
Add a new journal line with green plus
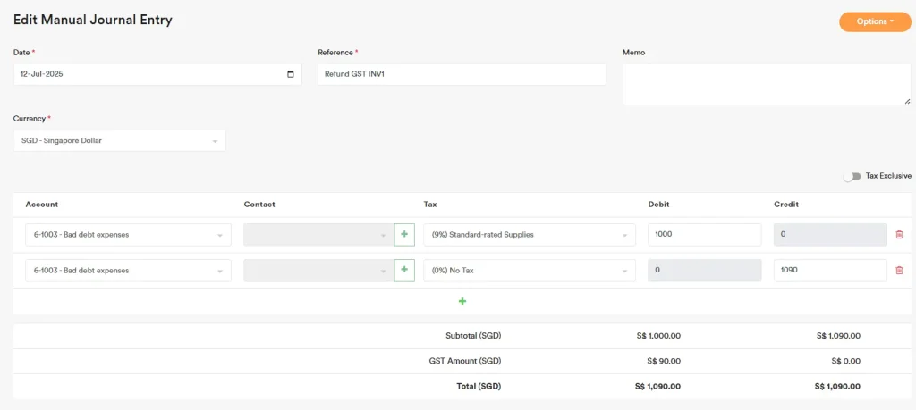click(462, 301)
